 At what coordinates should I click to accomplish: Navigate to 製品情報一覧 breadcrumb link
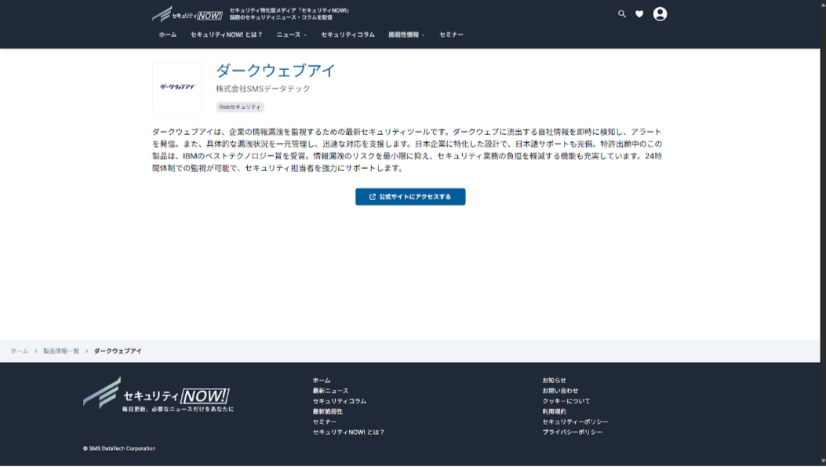61,351
